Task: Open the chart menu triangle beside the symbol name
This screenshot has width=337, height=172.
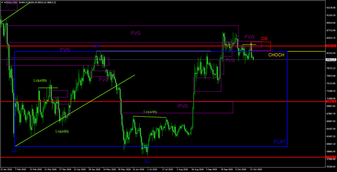Action: pos(2,3)
